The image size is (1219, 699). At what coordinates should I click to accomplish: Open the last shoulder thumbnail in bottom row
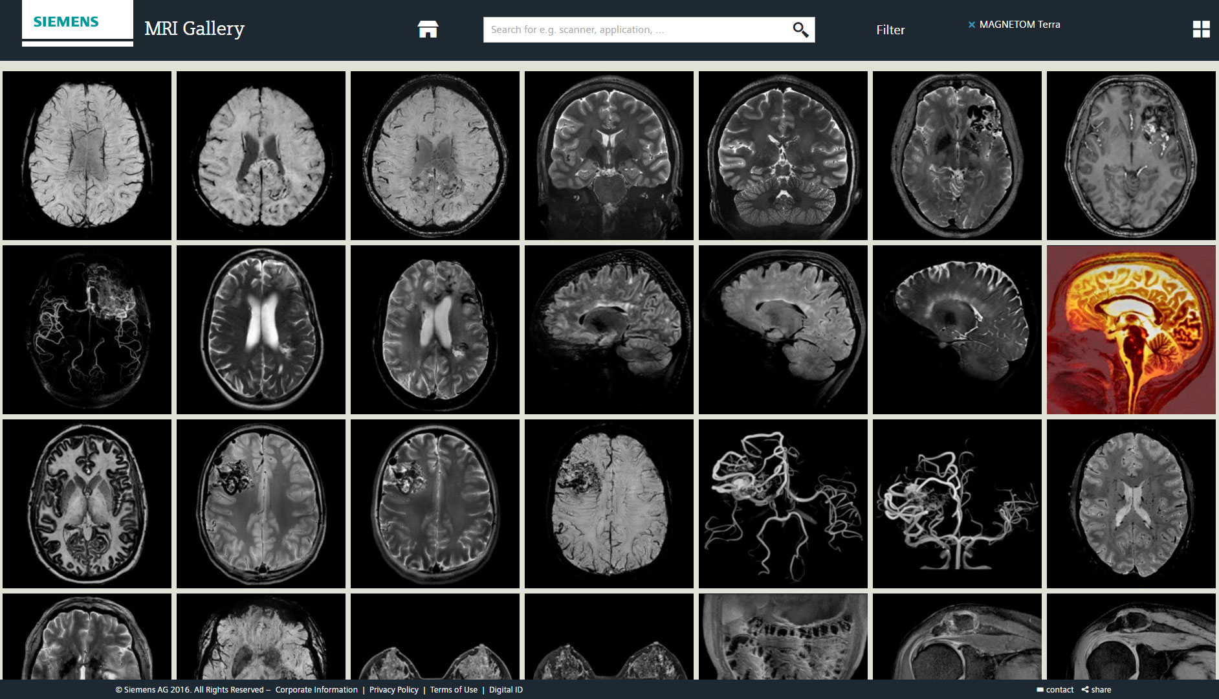pyautogui.click(x=1131, y=636)
